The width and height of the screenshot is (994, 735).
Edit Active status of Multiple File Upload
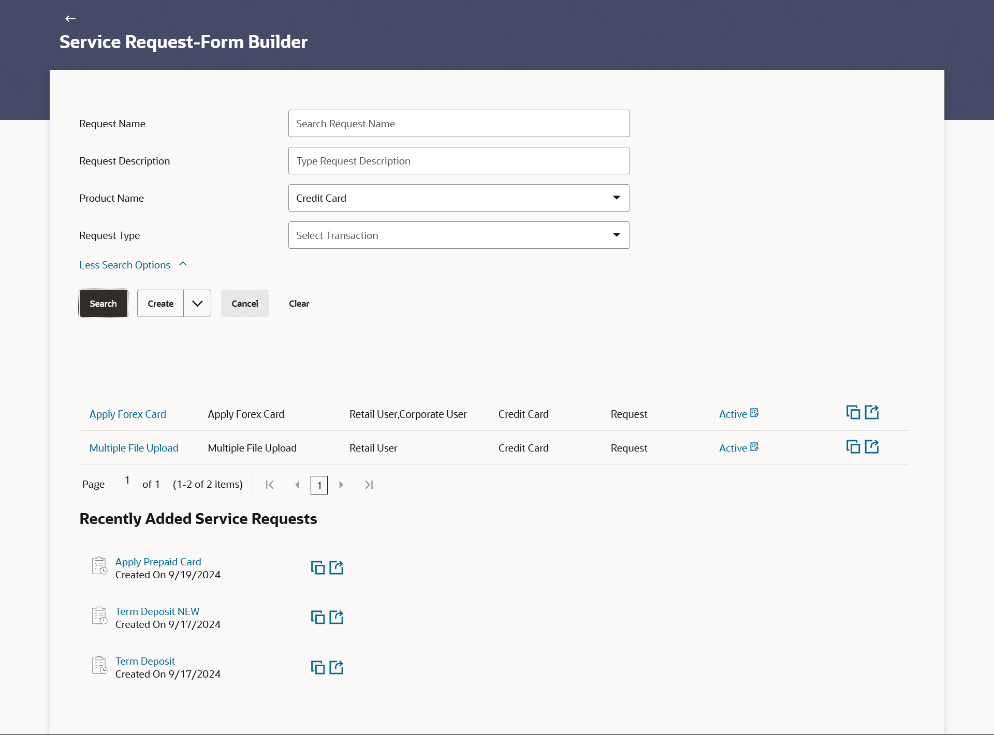(754, 447)
